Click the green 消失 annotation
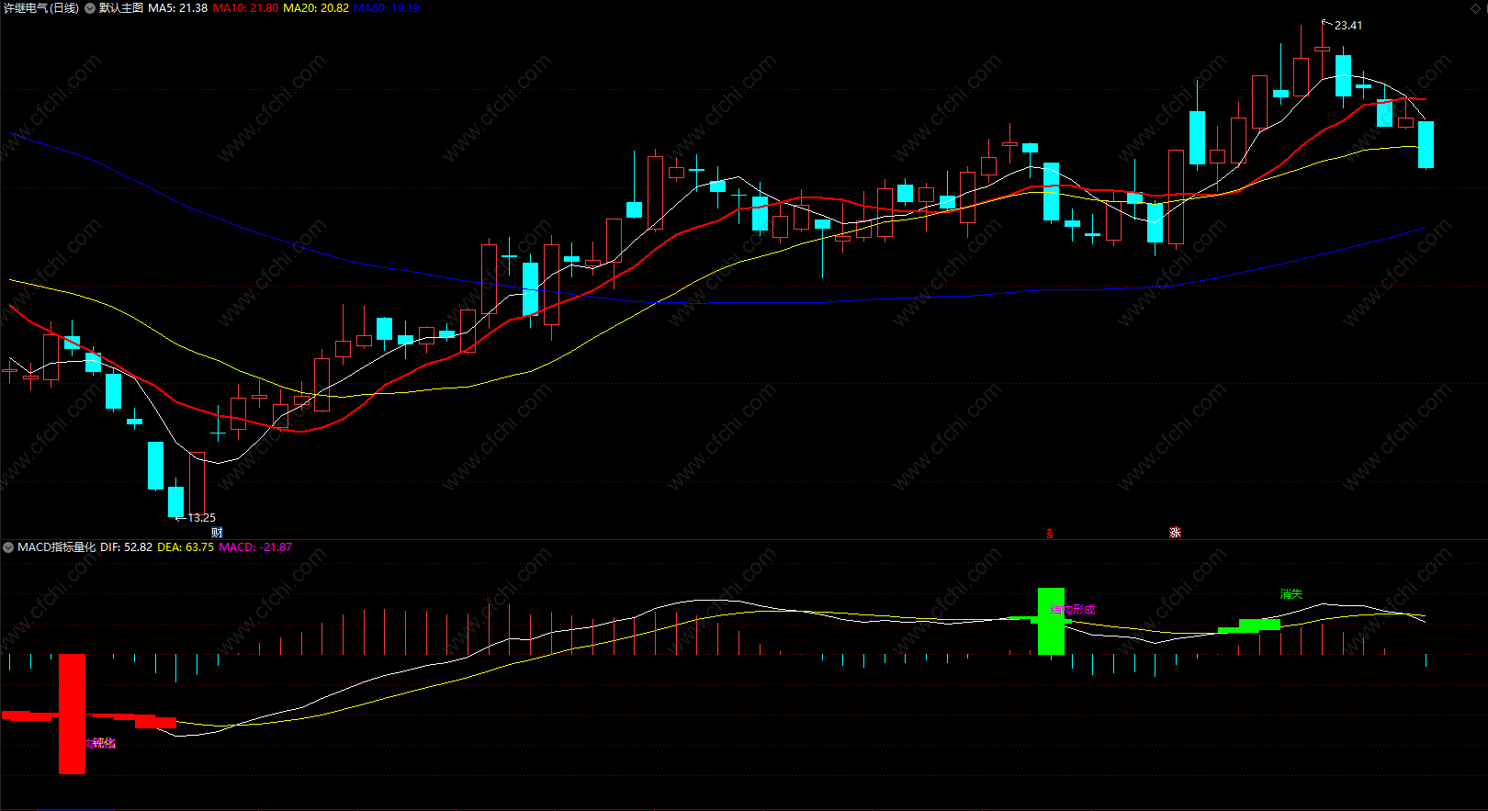The image size is (1488, 811). 1291,594
